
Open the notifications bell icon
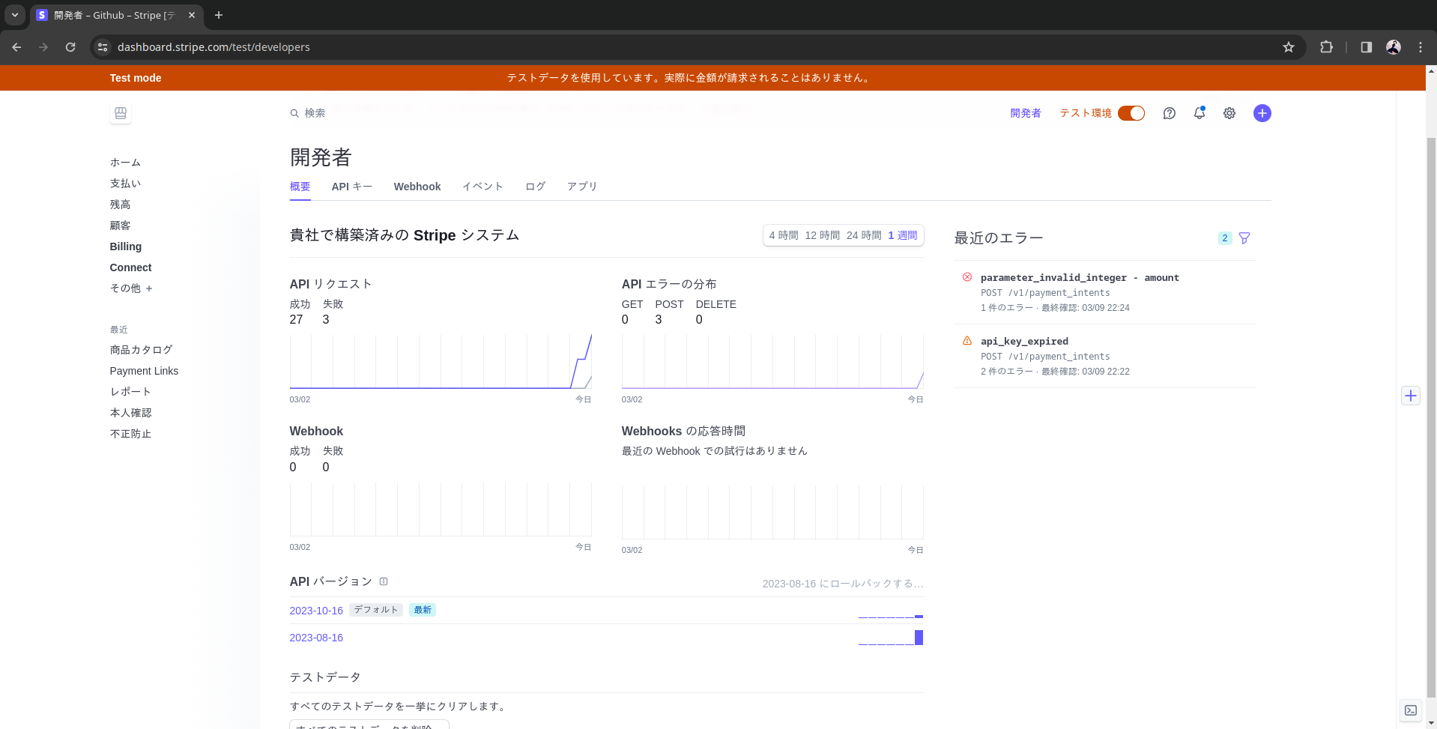point(1199,113)
